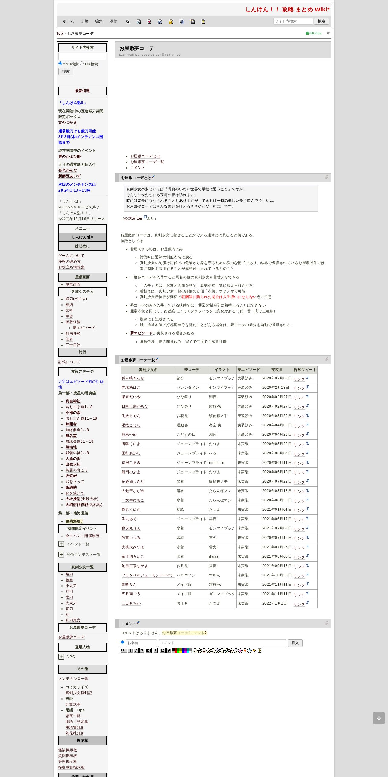Open フランベルジェ・モントーバン table link
Screen dimensions: 388x777
pos(148,575)
